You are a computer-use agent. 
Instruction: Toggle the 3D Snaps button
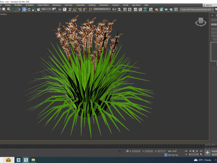pos(70,10)
